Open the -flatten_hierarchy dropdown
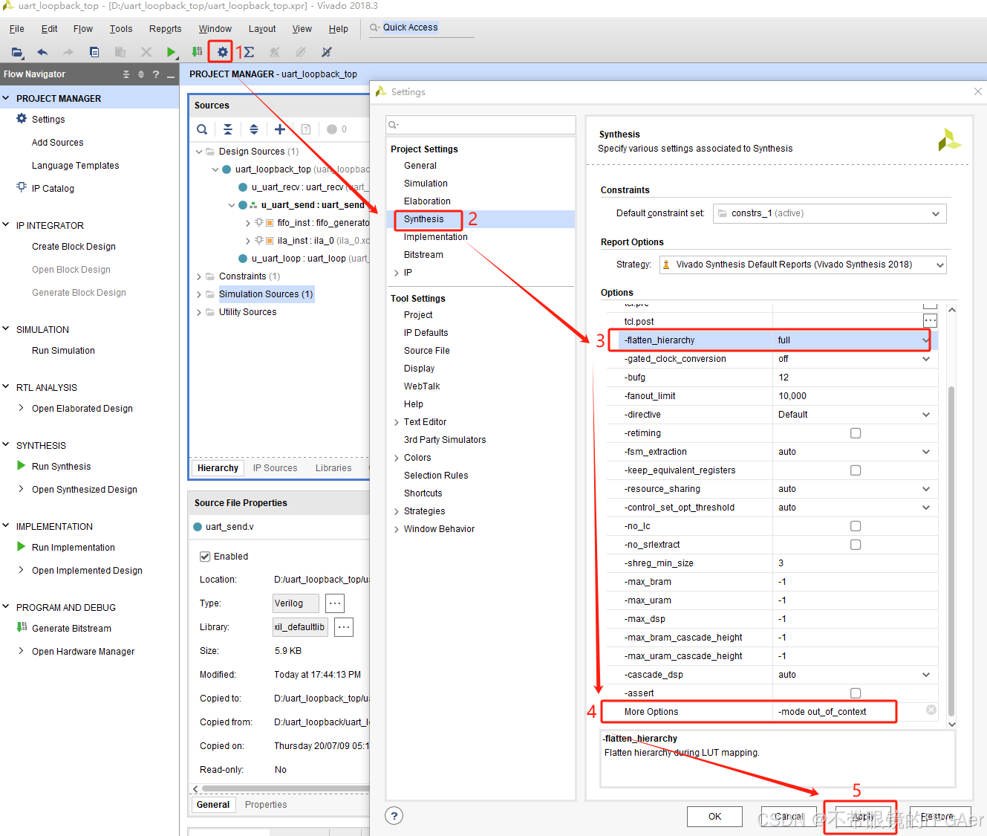 [925, 340]
